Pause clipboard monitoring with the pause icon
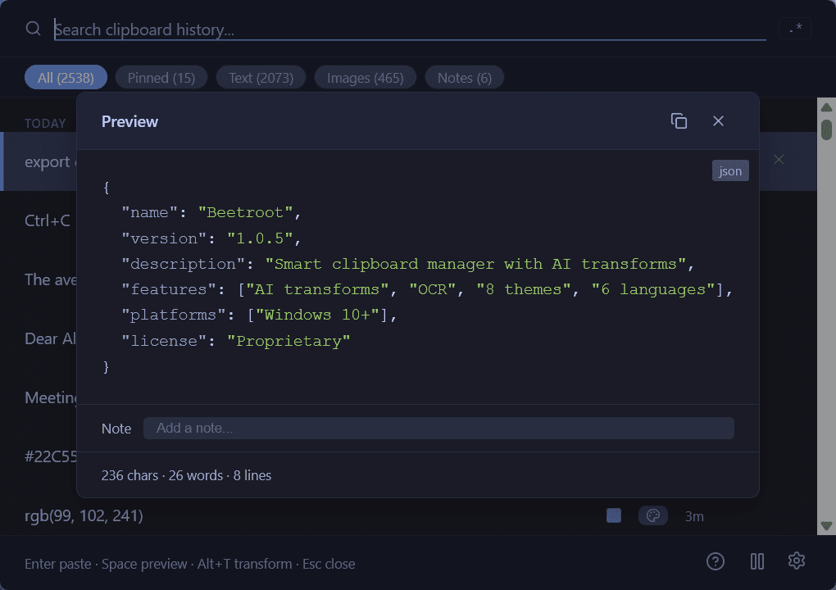The width and height of the screenshot is (836, 590). coord(756,560)
